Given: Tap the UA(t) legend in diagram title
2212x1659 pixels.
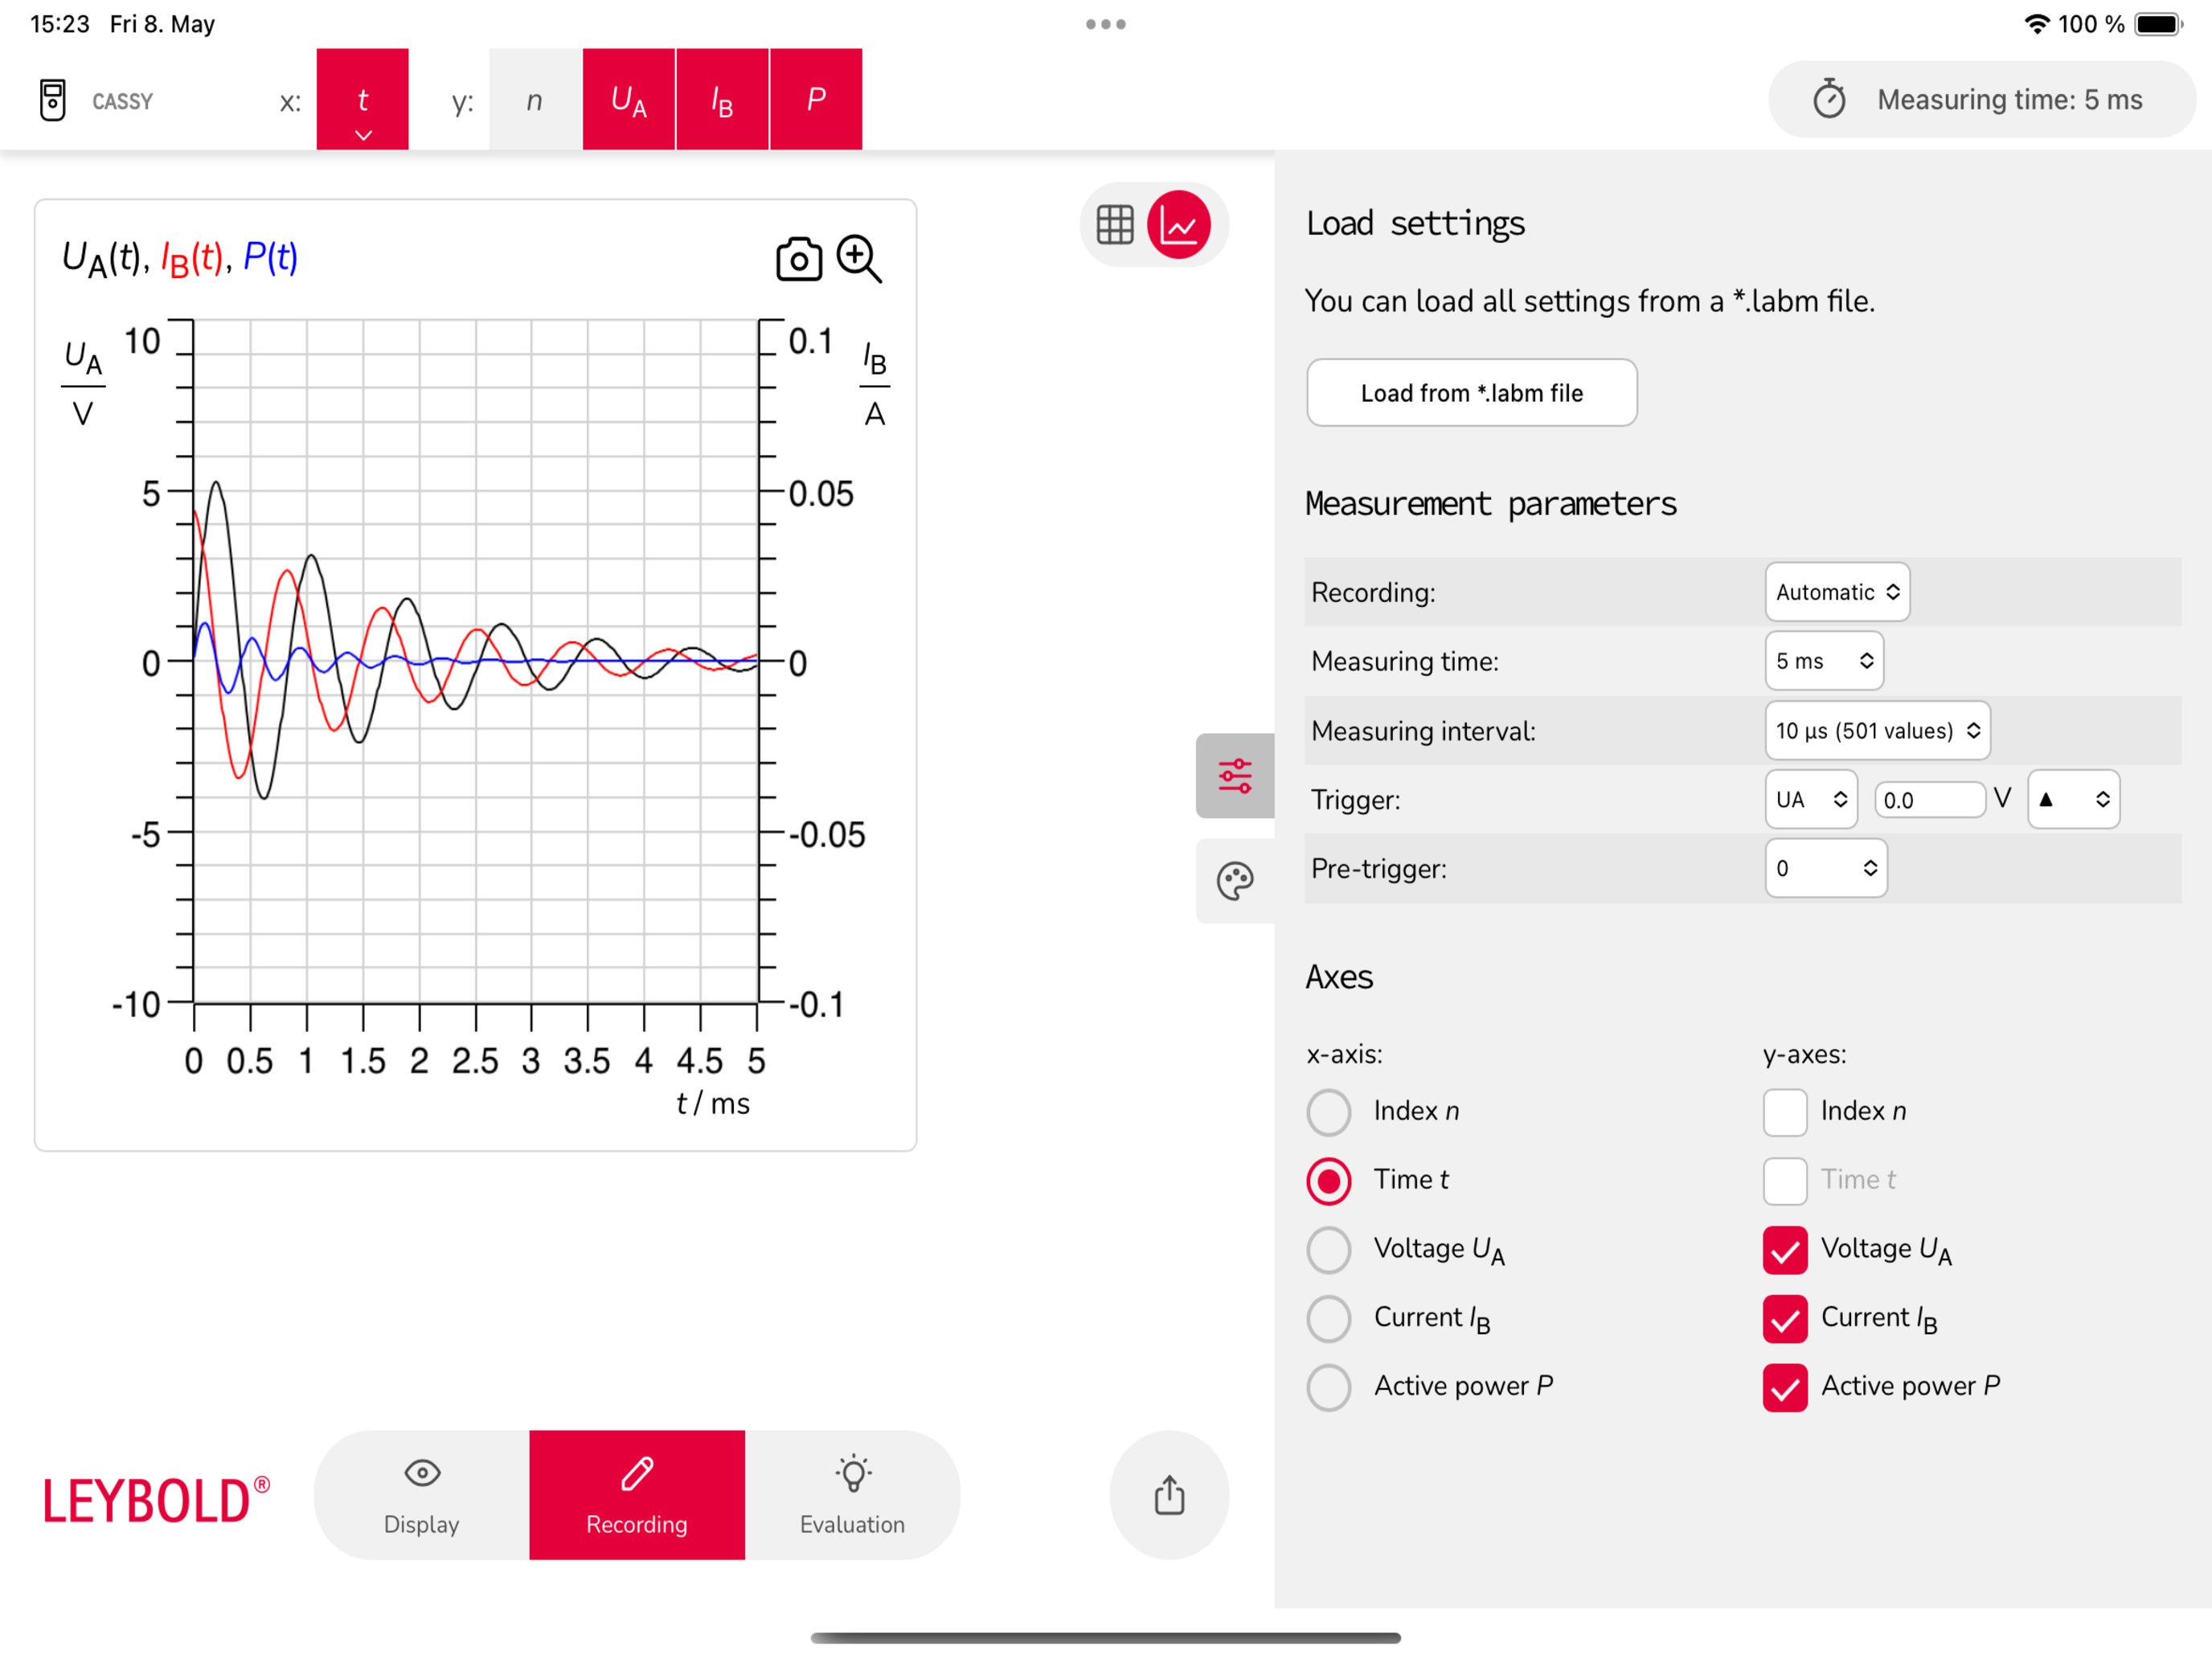Looking at the screenshot, I should (103, 259).
